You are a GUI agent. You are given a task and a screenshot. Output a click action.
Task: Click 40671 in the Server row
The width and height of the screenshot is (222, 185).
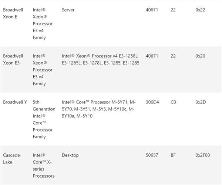152,10
